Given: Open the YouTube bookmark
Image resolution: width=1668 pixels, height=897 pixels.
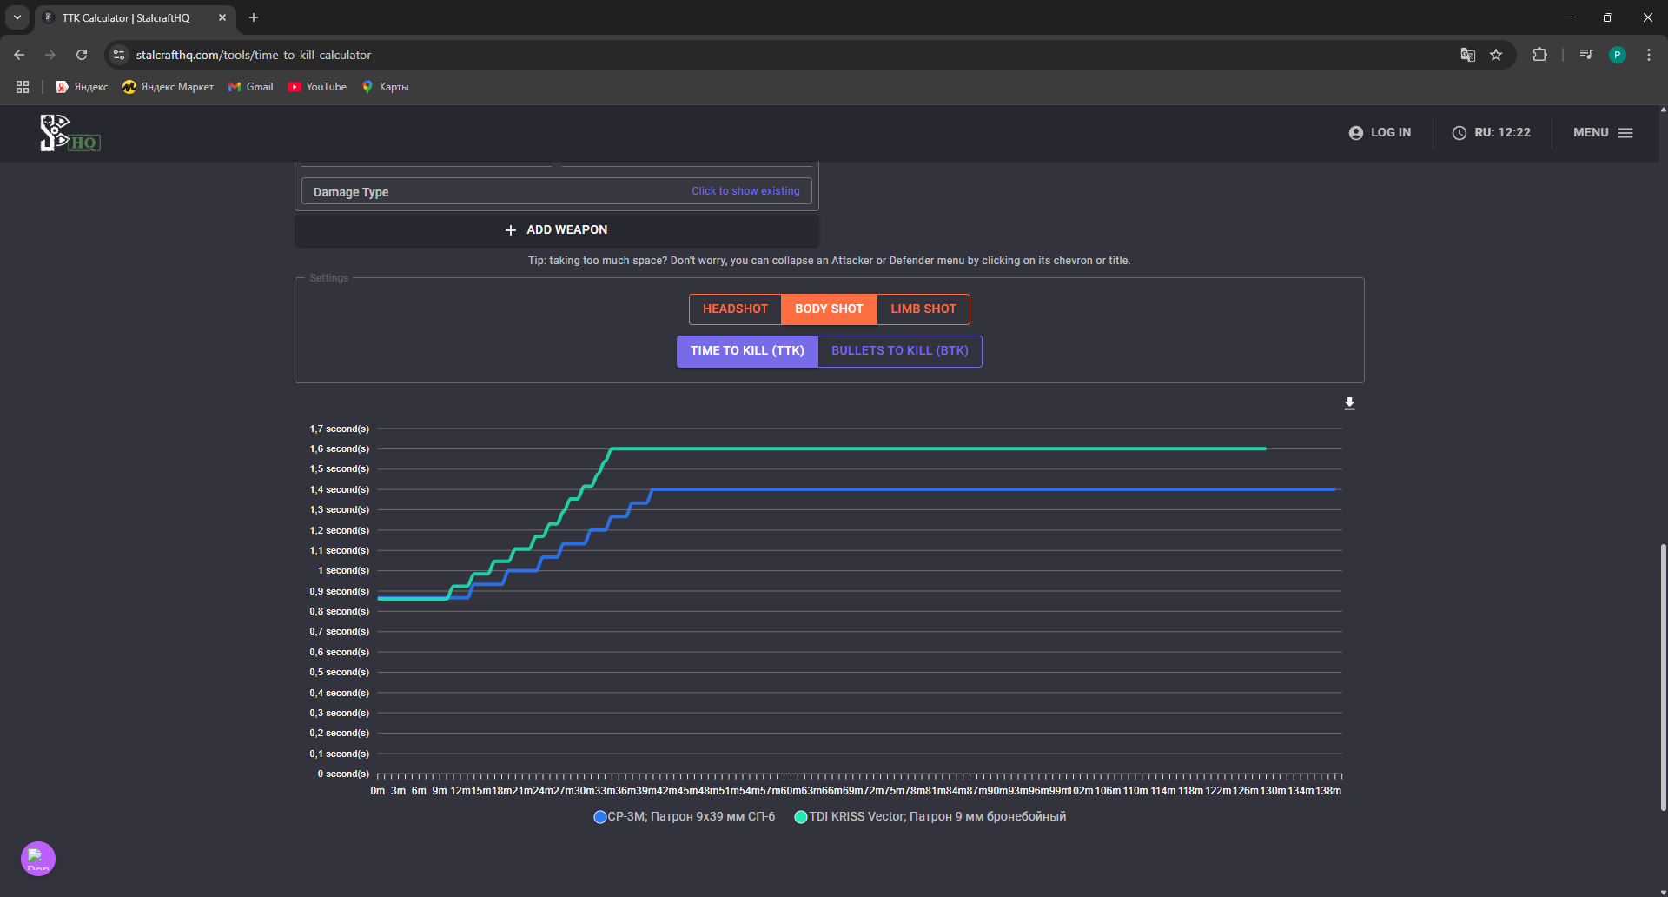Looking at the screenshot, I should [317, 87].
